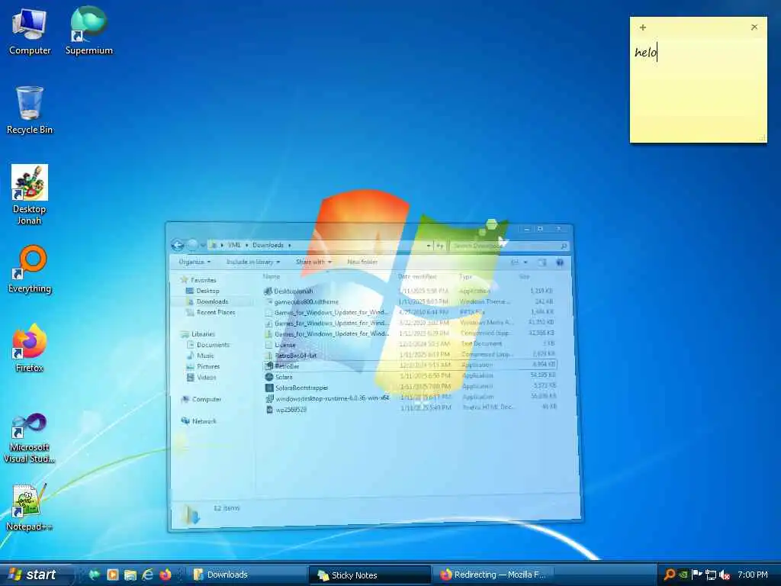This screenshot has height=586, width=781.
Task: Click the muted volume tray icon
Action: tap(725, 575)
